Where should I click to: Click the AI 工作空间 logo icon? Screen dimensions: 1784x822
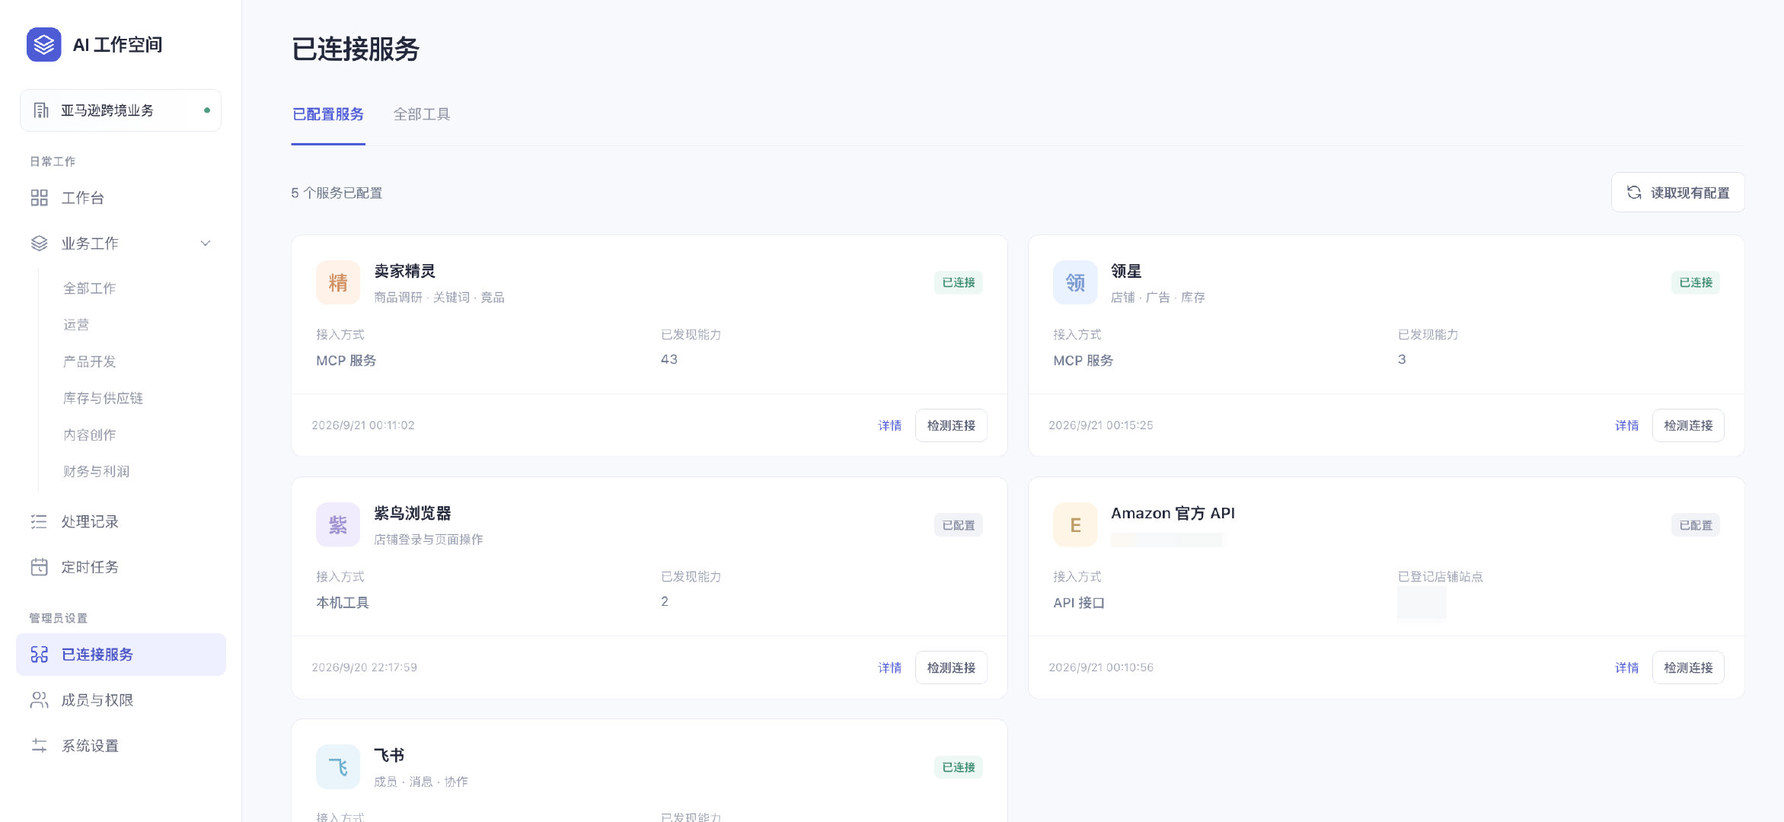coord(43,45)
